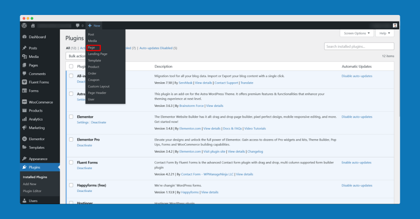
Task: Click Enable auto-updates for Fluent Forms
Action: click(x=356, y=162)
